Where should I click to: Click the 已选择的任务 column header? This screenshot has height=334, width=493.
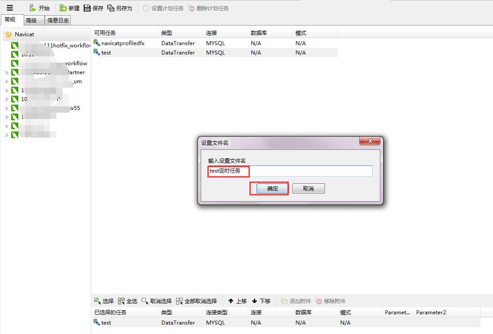coord(125,312)
